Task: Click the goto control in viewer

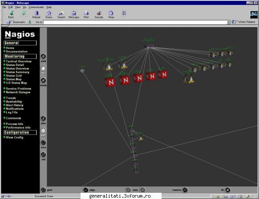Action: point(44,190)
